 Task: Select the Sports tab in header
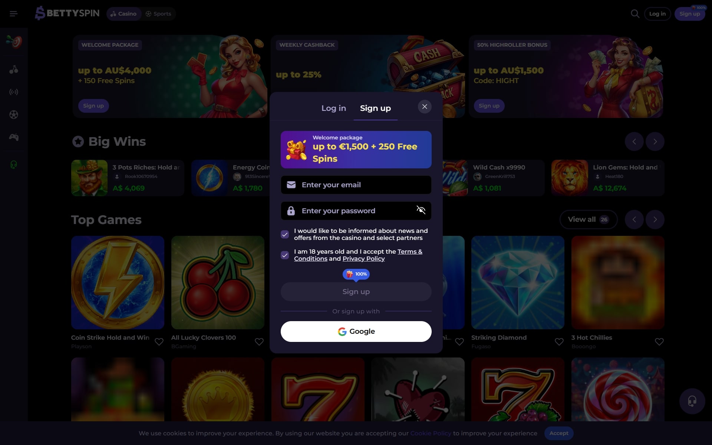pos(158,14)
